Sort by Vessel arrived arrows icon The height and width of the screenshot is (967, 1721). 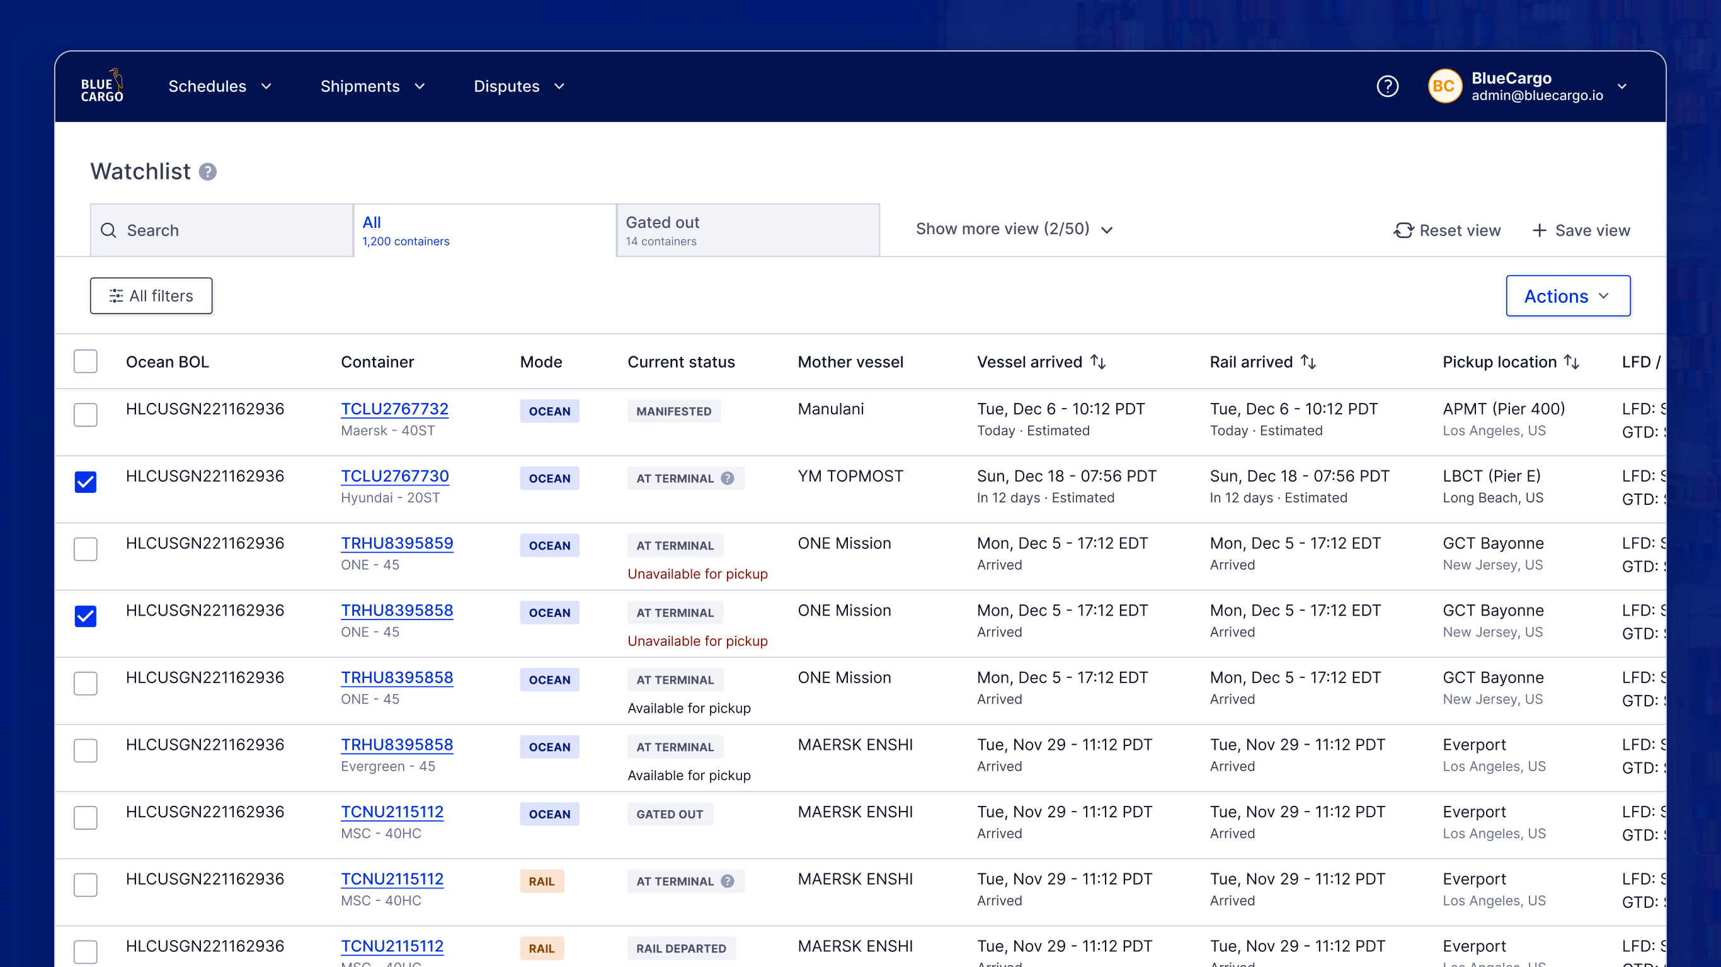(x=1097, y=362)
